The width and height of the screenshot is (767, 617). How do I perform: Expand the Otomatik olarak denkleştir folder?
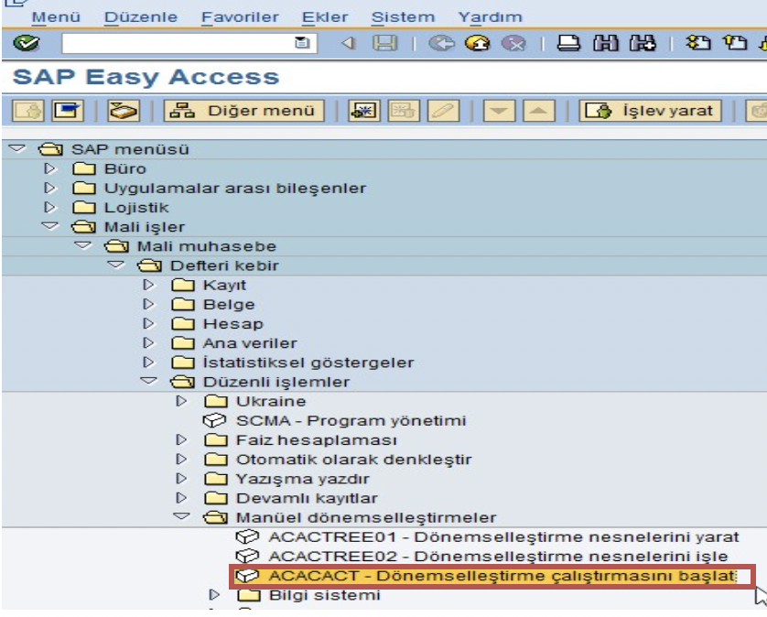(x=181, y=460)
